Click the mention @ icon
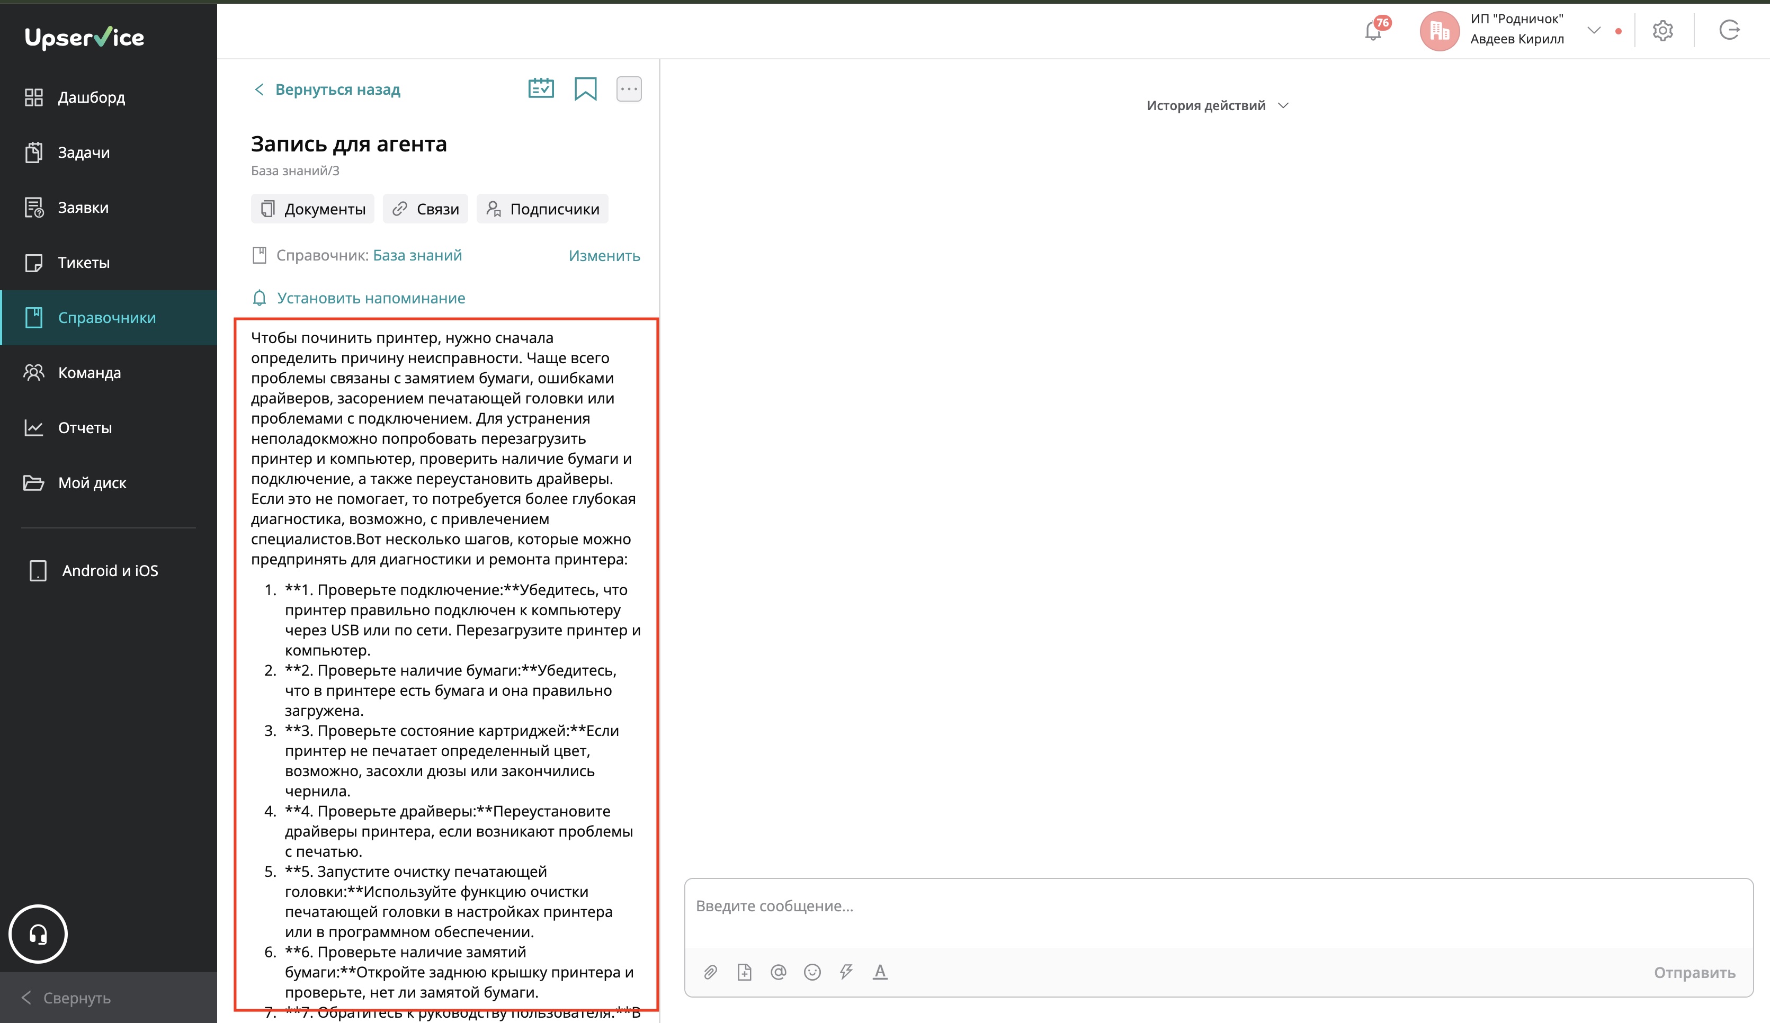Screen dimensions: 1770x1023 pos(778,972)
